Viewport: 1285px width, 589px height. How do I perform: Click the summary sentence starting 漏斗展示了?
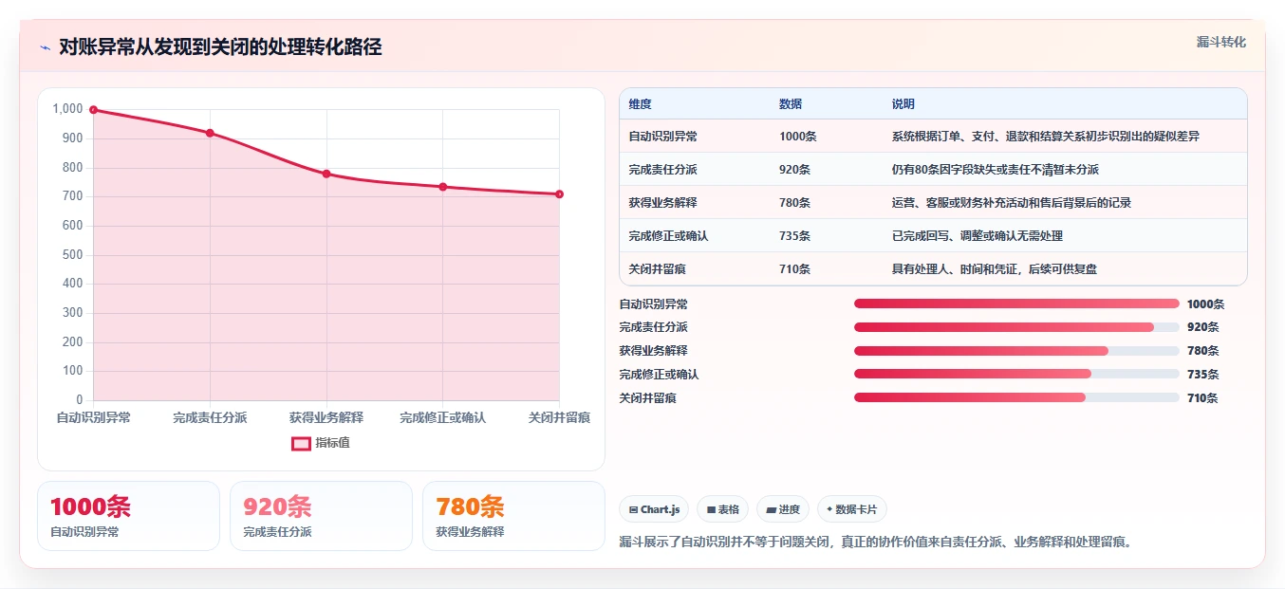(875, 543)
